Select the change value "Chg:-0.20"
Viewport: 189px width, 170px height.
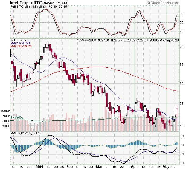click(x=171, y=40)
